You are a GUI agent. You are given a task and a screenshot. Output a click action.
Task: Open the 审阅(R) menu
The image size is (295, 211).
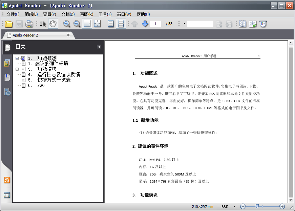(87, 14)
